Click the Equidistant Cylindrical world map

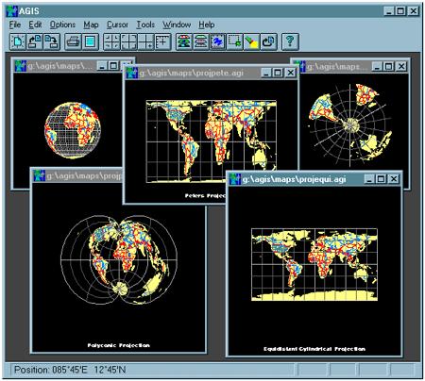click(x=314, y=265)
